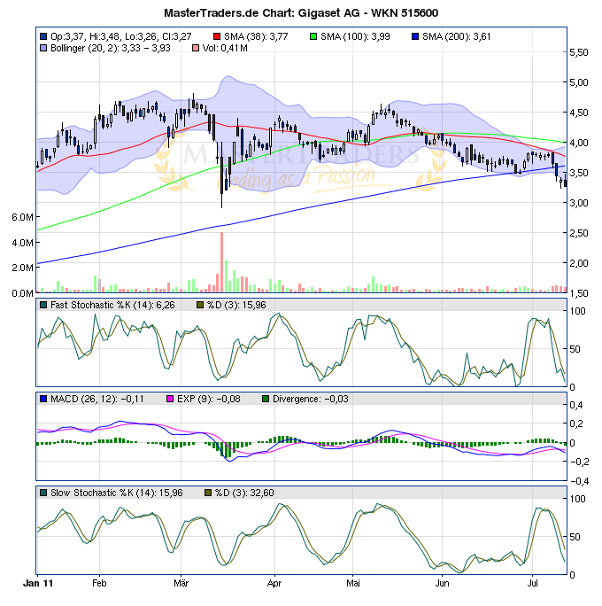The width and height of the screenshot is (602, 606).
Task: Click the Apr date axis label
Action: click(x=274, y=584)
